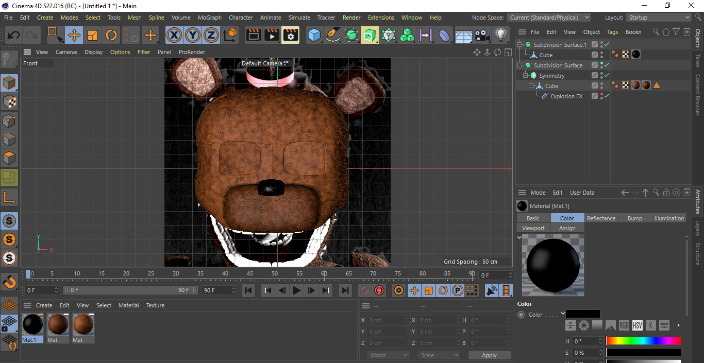
Task: Click the Apply button
Action: point(489,355)
